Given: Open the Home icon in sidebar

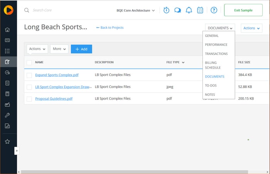Looking at the screenshot, I should (x=7, y=30).
